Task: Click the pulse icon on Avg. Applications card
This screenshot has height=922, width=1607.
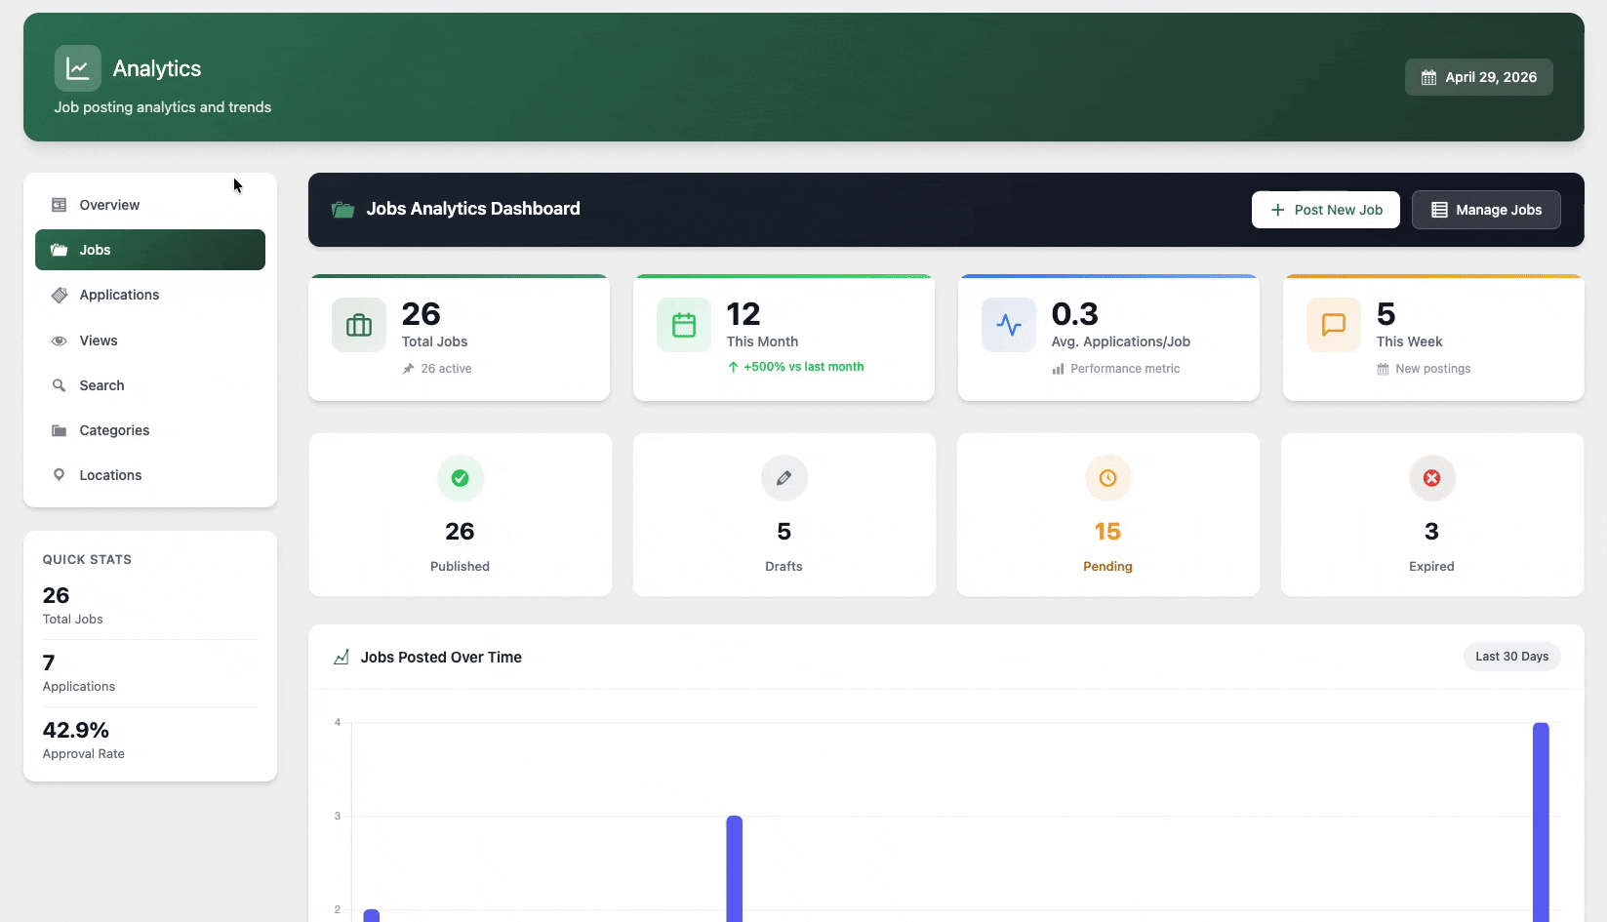Action: [x=1009, y=325]
